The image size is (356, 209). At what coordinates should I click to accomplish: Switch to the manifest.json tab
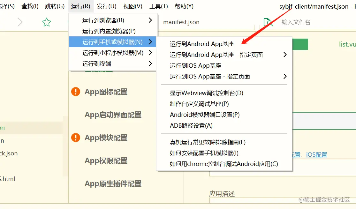point(181,22)
